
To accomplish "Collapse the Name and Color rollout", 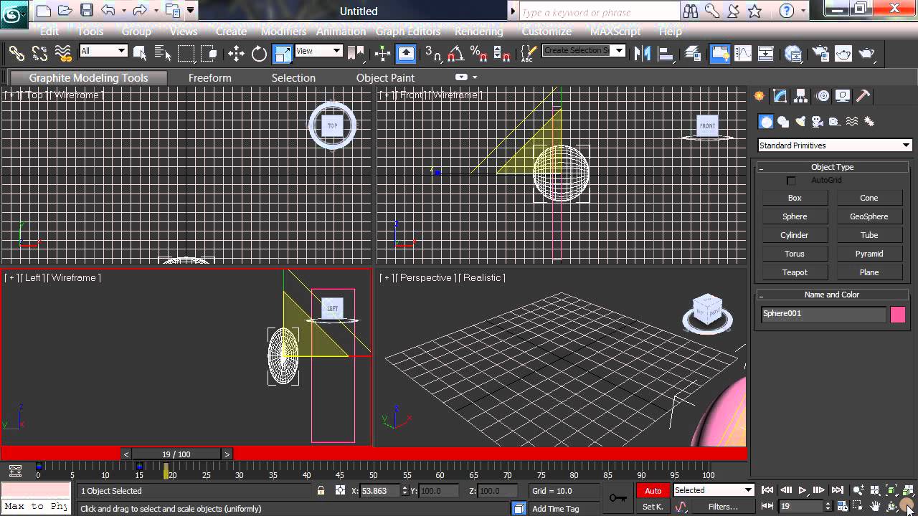I will coord(833,295).
